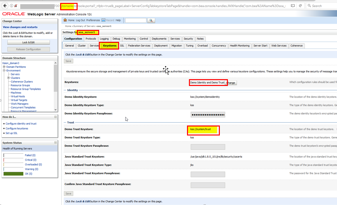This screenshot has width=337, height=205.
Task: Open the Keystores sub-tab
Action: [109, 46]
